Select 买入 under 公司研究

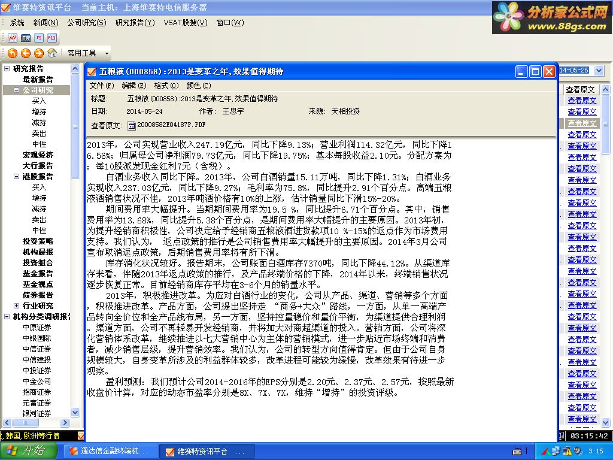39,101
